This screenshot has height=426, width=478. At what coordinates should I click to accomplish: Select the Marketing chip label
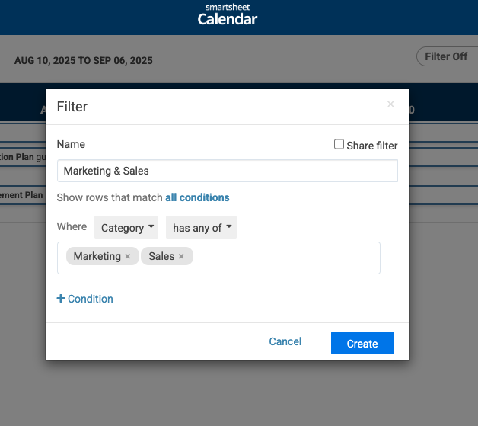(x=97, y=256)
